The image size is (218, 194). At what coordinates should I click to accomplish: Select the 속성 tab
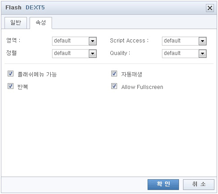[x=41, y=23]
